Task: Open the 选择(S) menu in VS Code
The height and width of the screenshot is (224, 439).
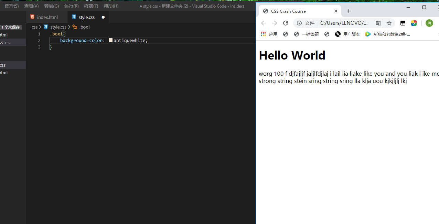Action: pyautogui.click(x=11, y=6)
